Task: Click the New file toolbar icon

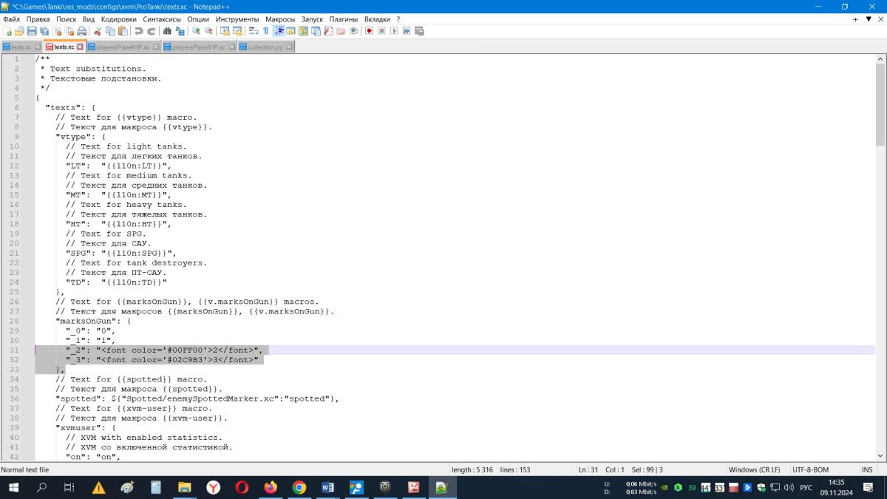Action: pos(7,31)
